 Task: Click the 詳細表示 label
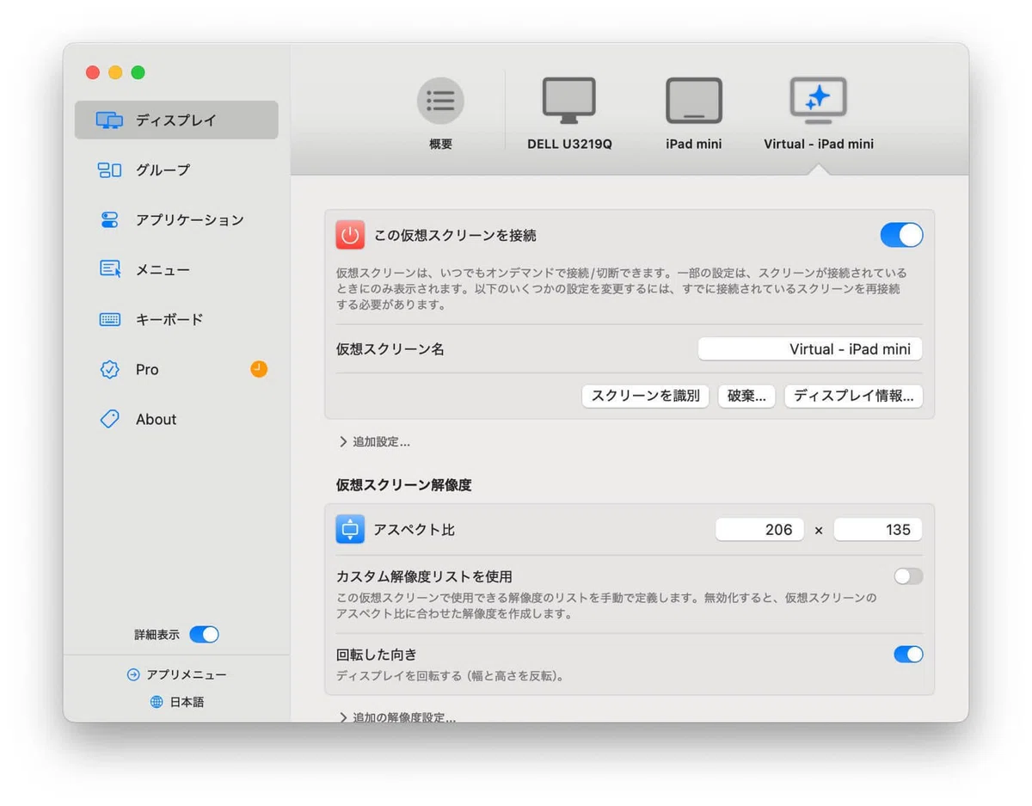(x=157, y=635)
